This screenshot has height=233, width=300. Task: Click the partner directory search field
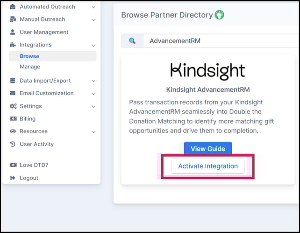220,41
